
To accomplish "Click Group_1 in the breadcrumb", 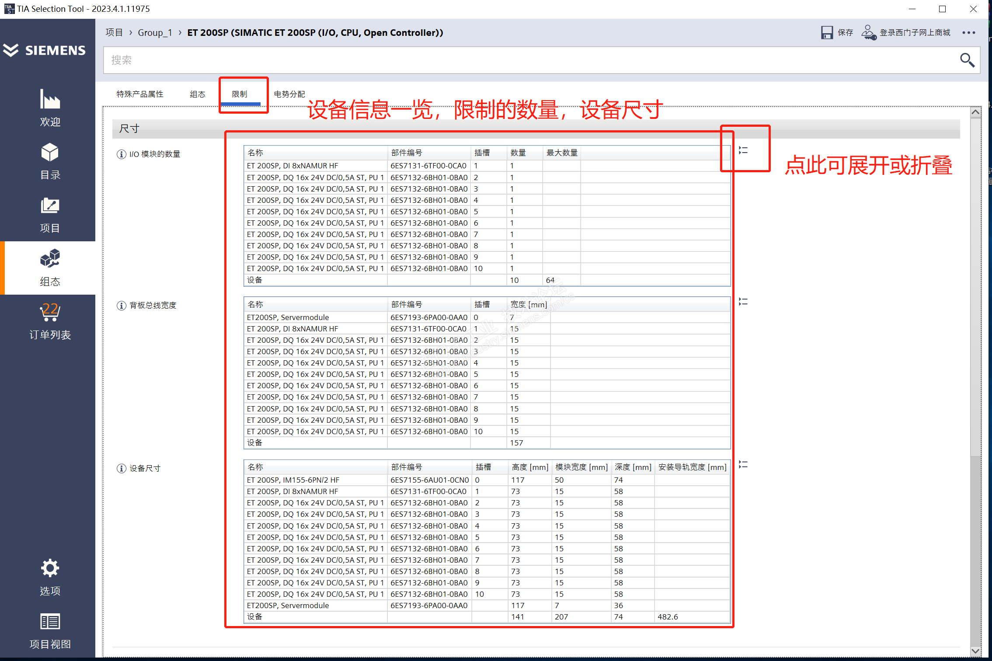I will coord(155,33).
